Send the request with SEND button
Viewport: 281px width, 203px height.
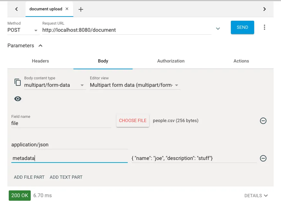tap(242, 28)
